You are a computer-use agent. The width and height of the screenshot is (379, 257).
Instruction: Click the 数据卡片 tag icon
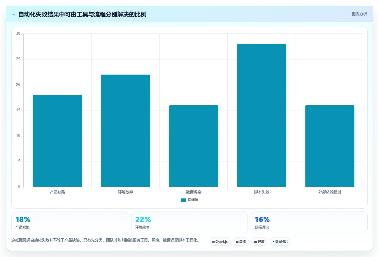point(273,242)
